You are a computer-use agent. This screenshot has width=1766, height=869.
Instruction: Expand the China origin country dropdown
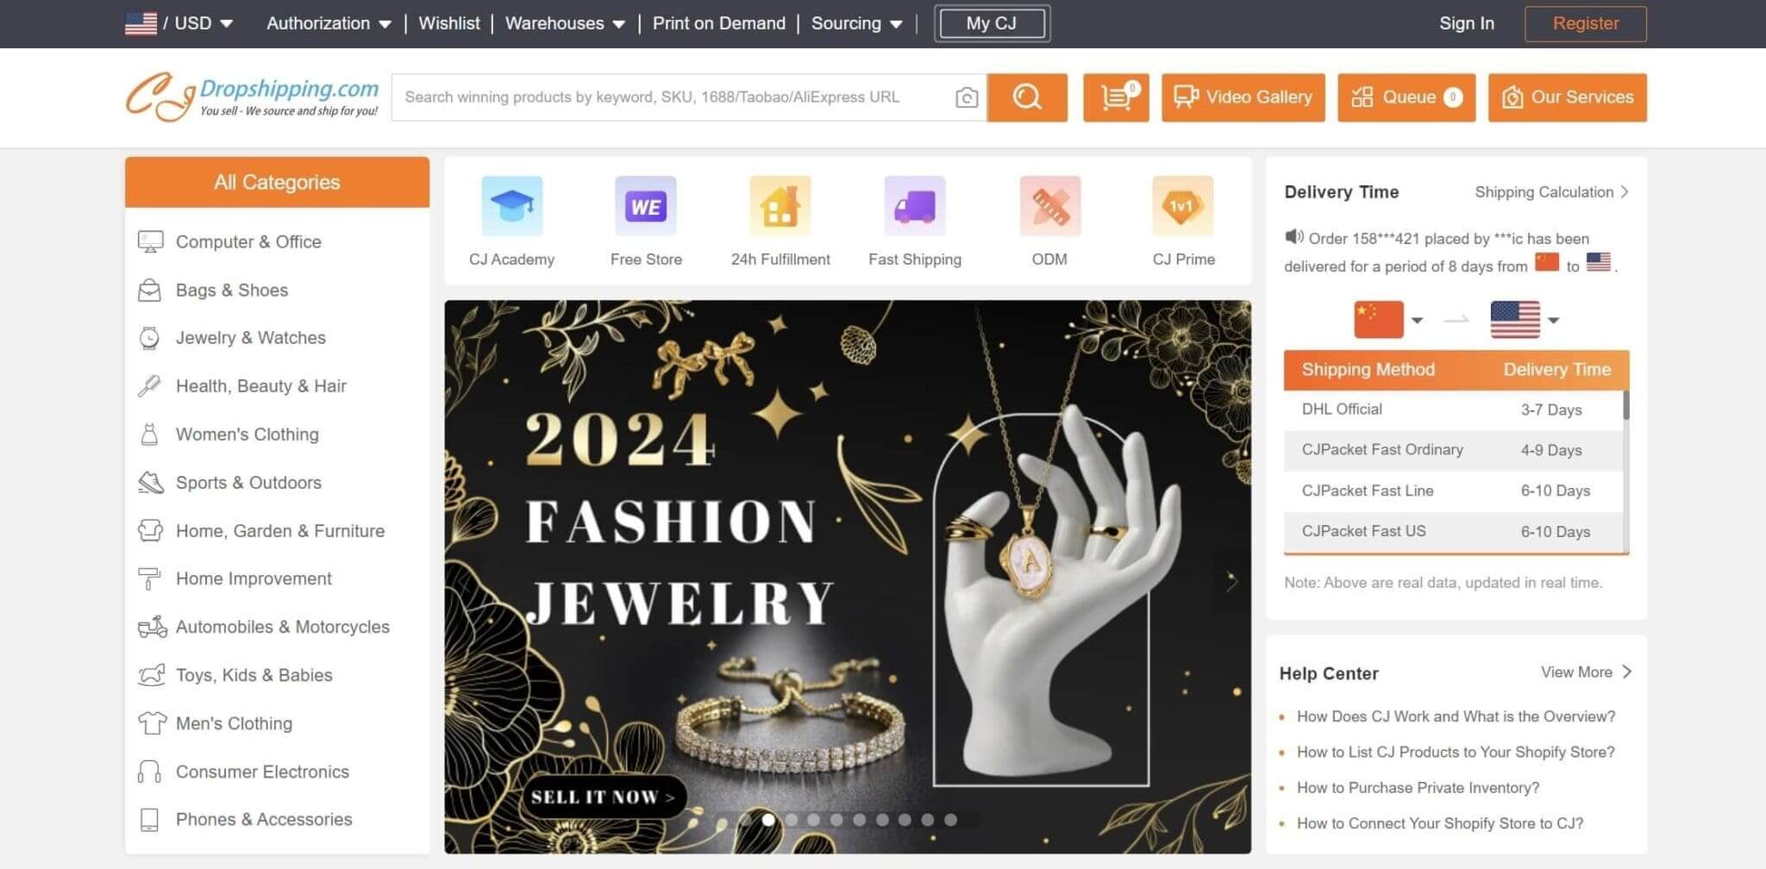coord(1417,321)
